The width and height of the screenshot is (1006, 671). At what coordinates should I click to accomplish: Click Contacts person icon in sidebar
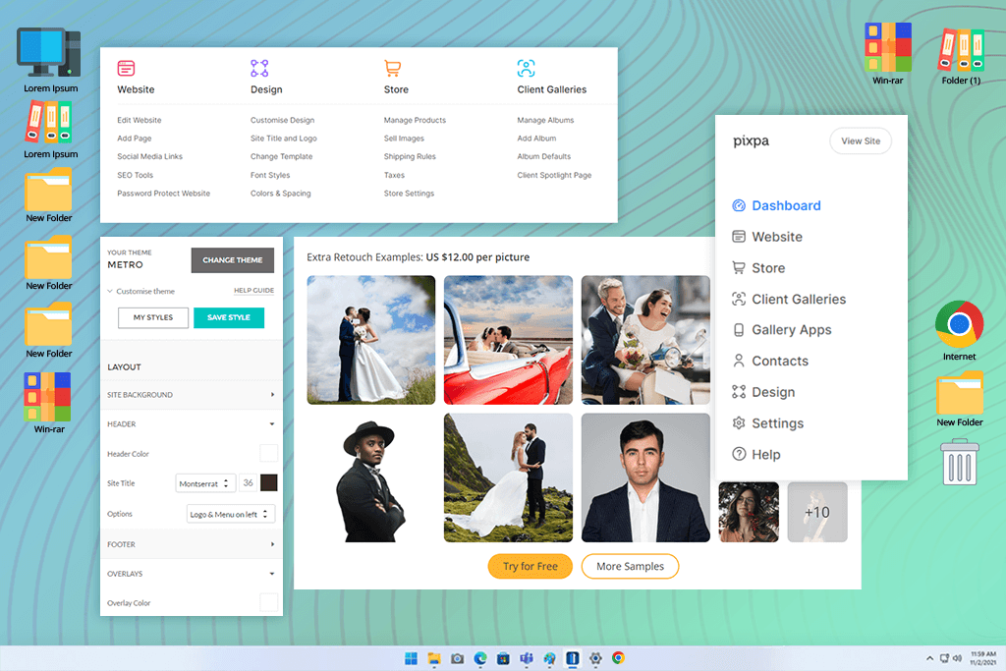739,361
